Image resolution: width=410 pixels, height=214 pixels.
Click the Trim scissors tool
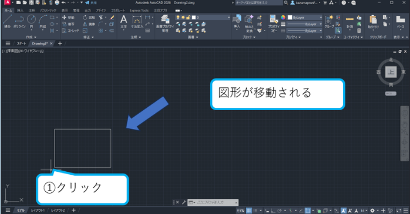point(101,18)
